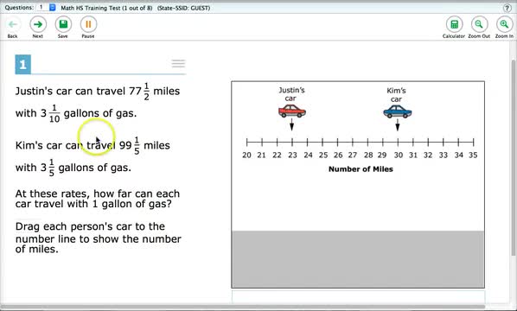Click the question number 1 badge

click(x=23, y=64)
